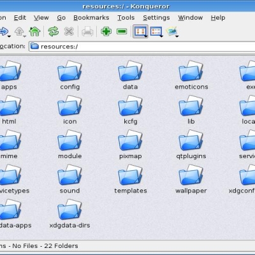Select the icon folder
The image size is (255, 255).
tap(70, 110)
